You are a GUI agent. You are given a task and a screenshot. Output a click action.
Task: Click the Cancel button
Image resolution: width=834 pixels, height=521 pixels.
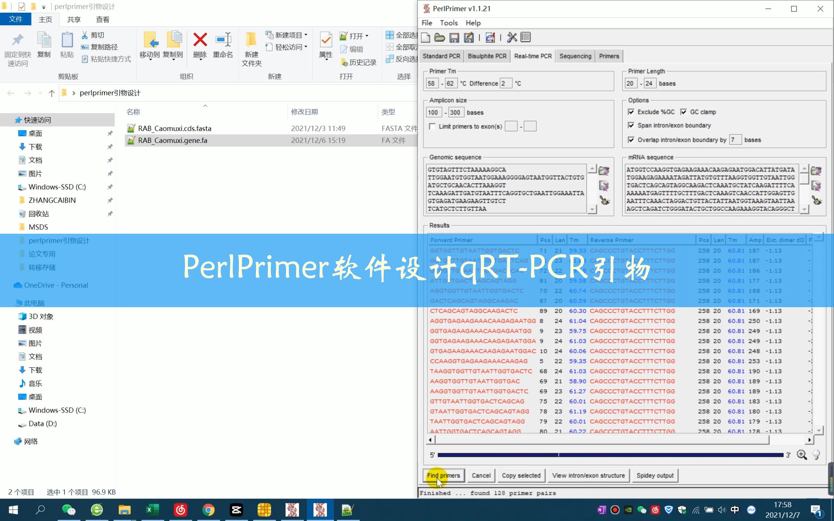point(481,475)
